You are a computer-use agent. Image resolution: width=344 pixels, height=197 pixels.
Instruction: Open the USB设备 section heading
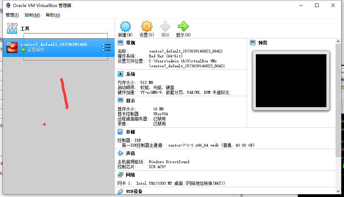click(x=134, y=191)
